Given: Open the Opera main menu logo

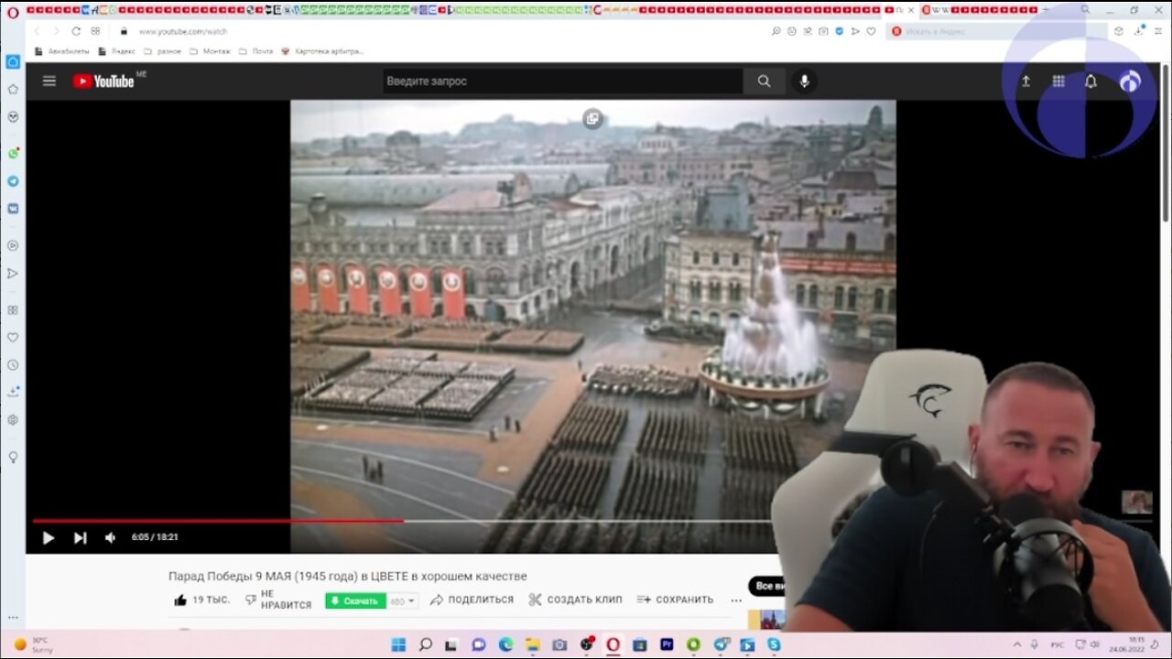Looking at the screenshot, I should click(12, 11).
